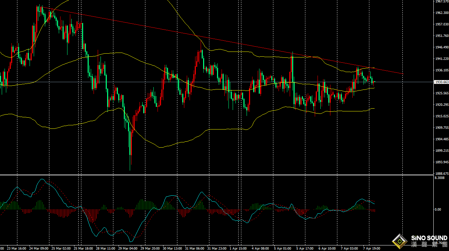Click the 24 Mar 09:00 time label
Screen dimensions: 449x251
39,249
